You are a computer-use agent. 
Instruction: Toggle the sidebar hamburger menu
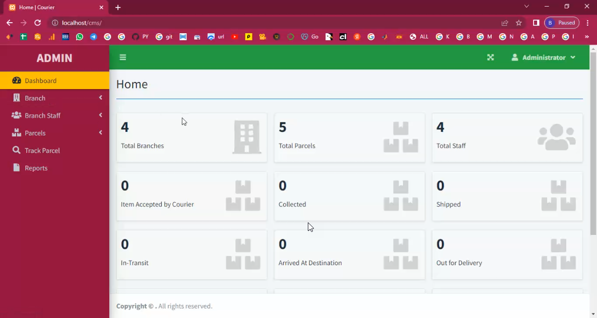(x=122, y=57)
